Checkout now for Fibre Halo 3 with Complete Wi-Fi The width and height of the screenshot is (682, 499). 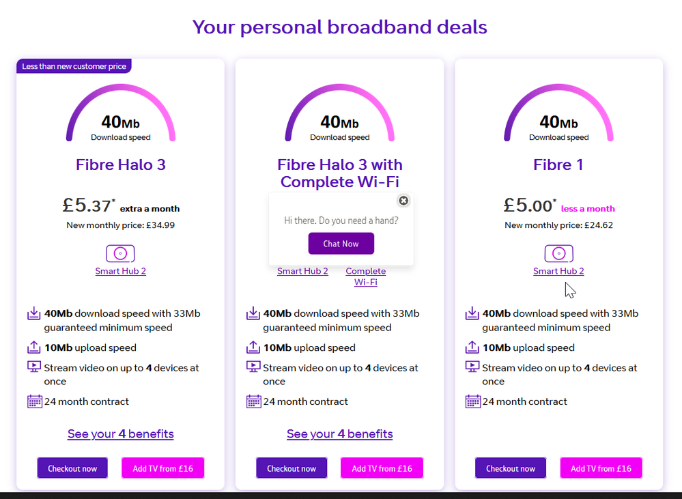click(292, 468)
